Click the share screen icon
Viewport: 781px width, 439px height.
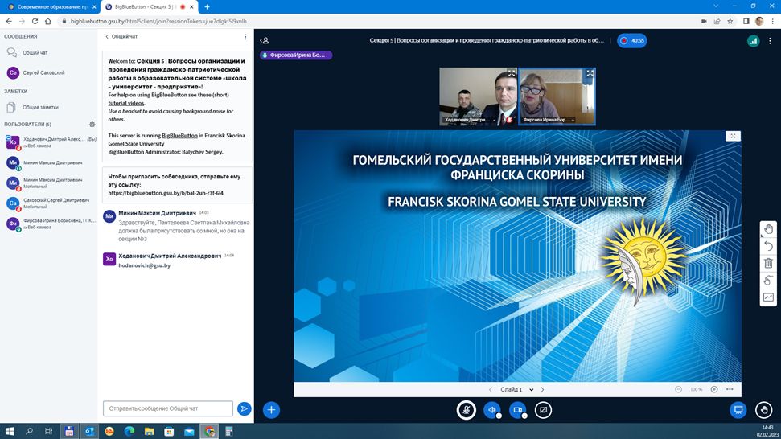(544, 410)
